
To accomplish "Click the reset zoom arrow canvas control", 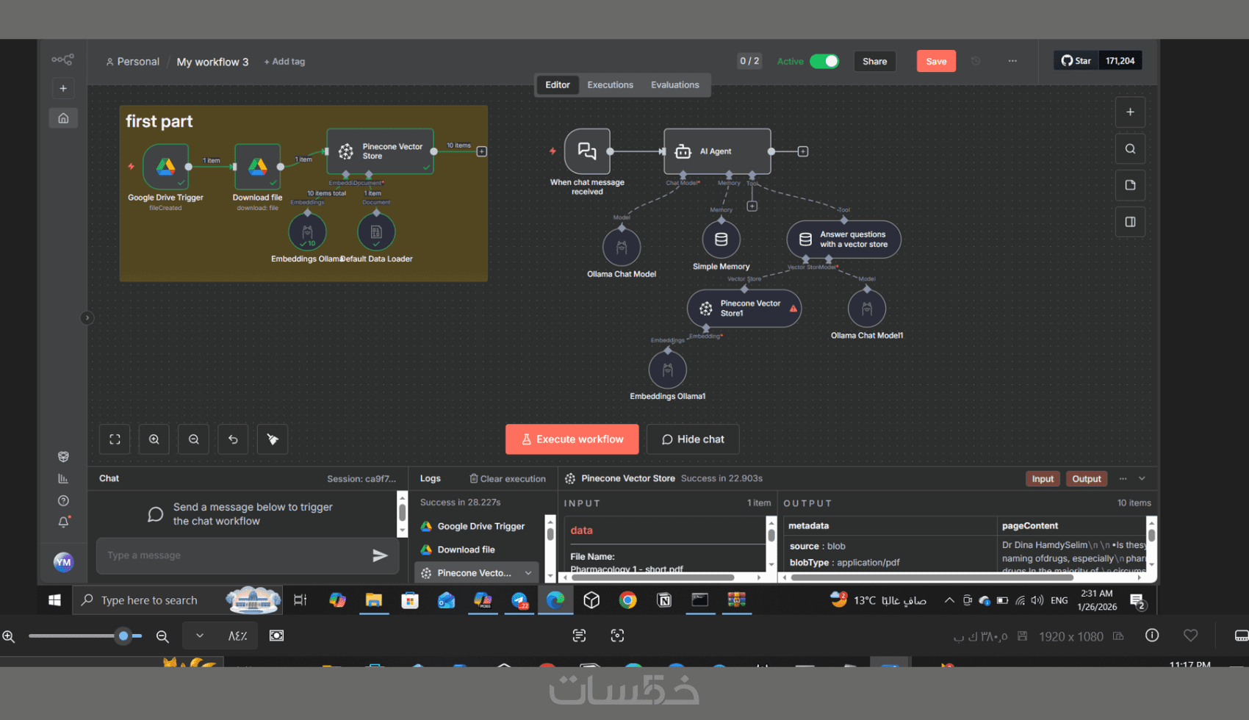I will point(233,439).
